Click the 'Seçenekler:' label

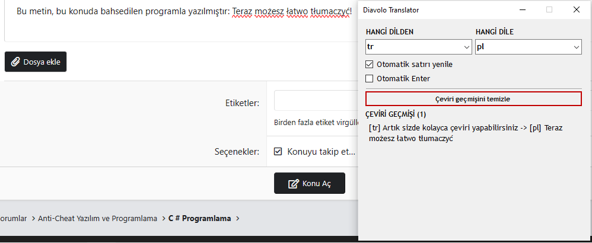pos(237,152)
